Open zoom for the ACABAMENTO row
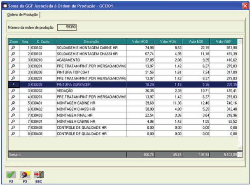Screen dimensions: 250x185 point(13,60)
